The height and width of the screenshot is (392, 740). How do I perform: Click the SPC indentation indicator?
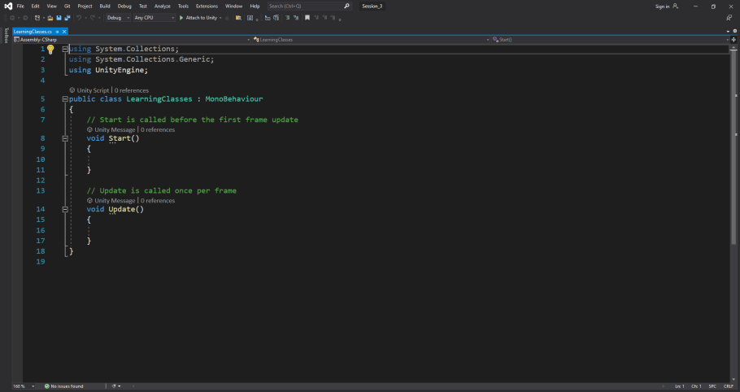pyautogui.click(x=712, y=386)
